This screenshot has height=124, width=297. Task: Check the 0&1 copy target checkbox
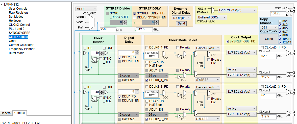click(280, 21)
